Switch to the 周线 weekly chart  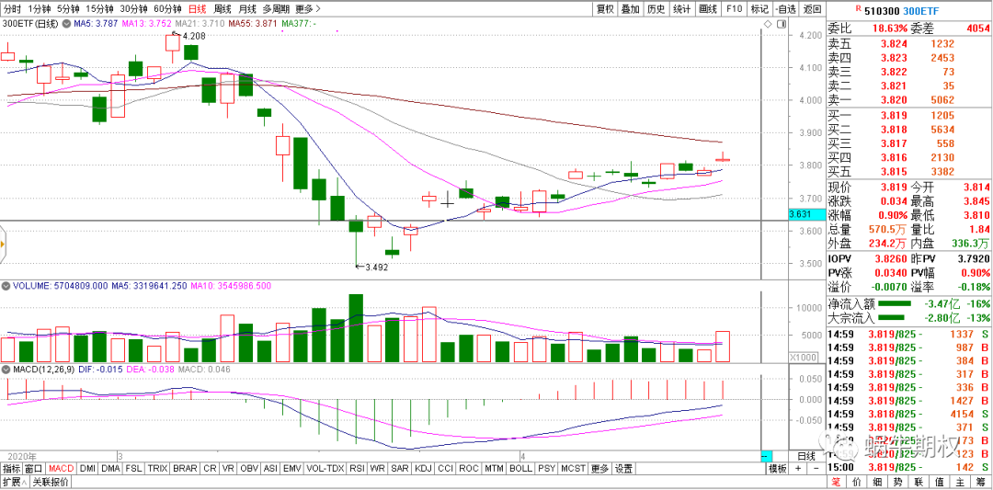223,9
